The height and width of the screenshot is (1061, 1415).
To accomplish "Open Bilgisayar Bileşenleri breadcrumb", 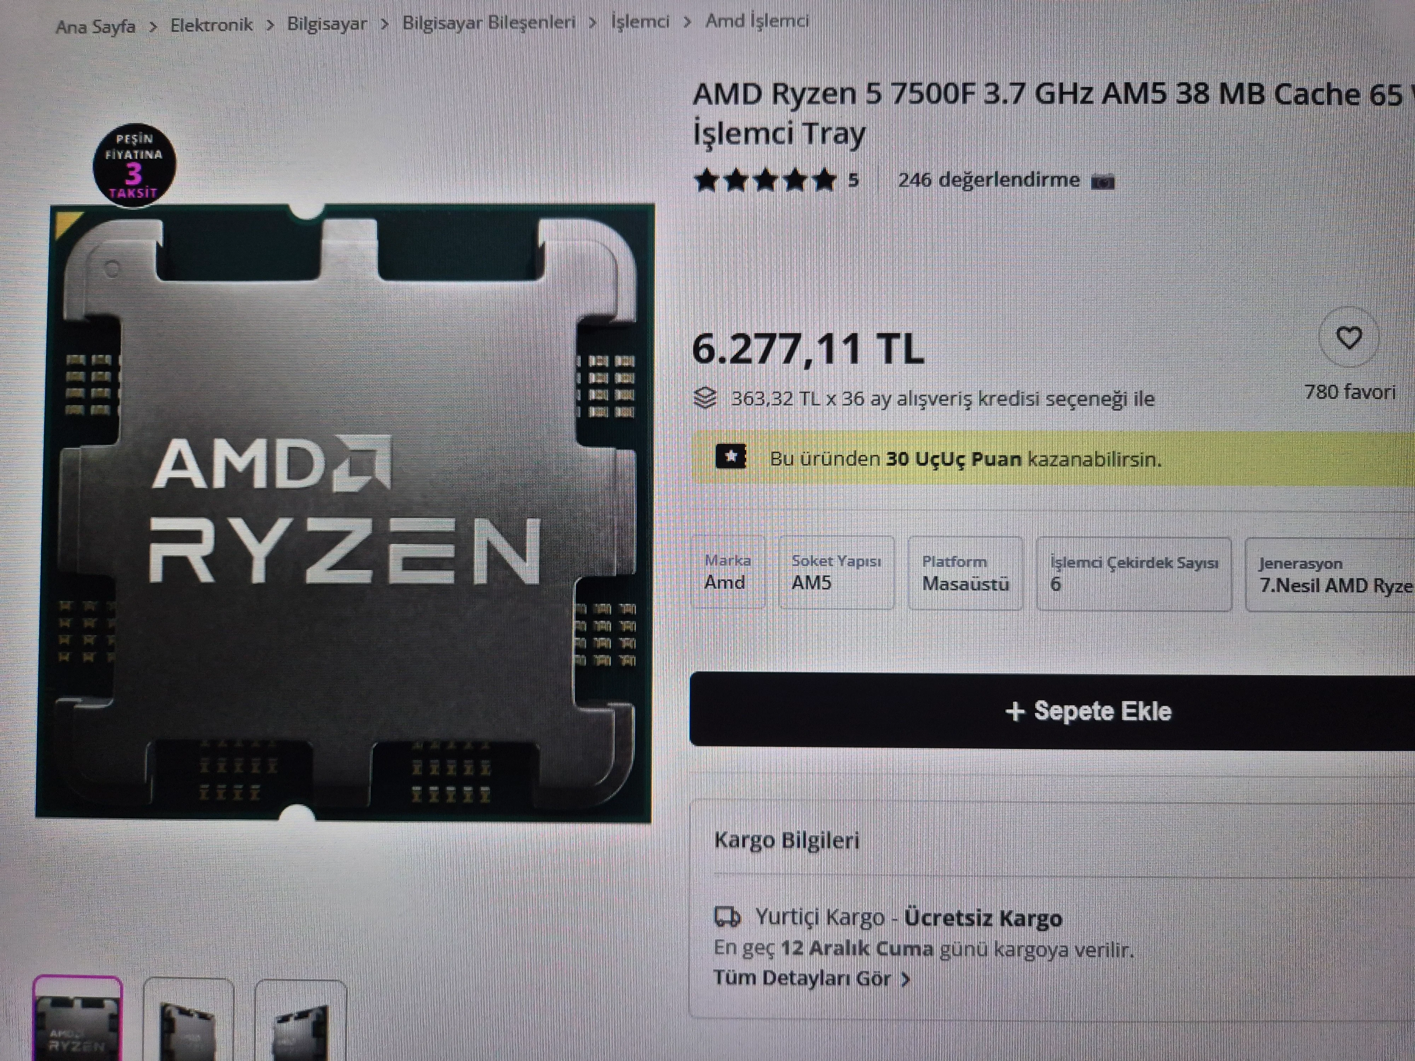I will tap(489, 22).
